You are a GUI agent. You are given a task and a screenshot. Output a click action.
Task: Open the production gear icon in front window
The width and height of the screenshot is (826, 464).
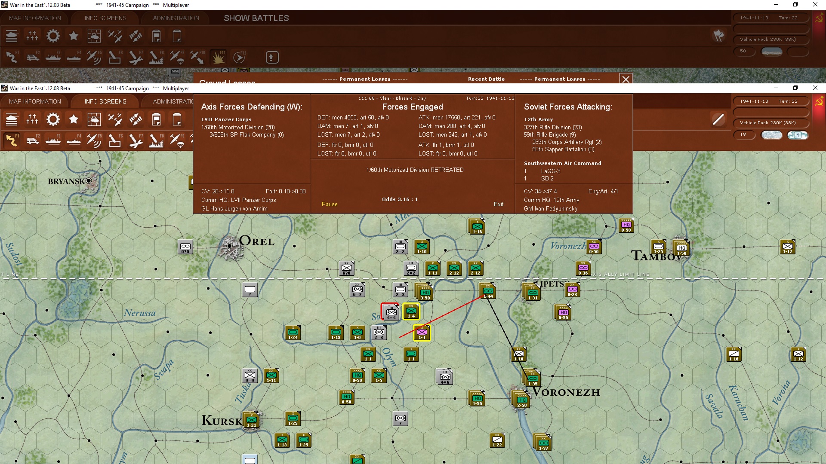pos(53,119)
